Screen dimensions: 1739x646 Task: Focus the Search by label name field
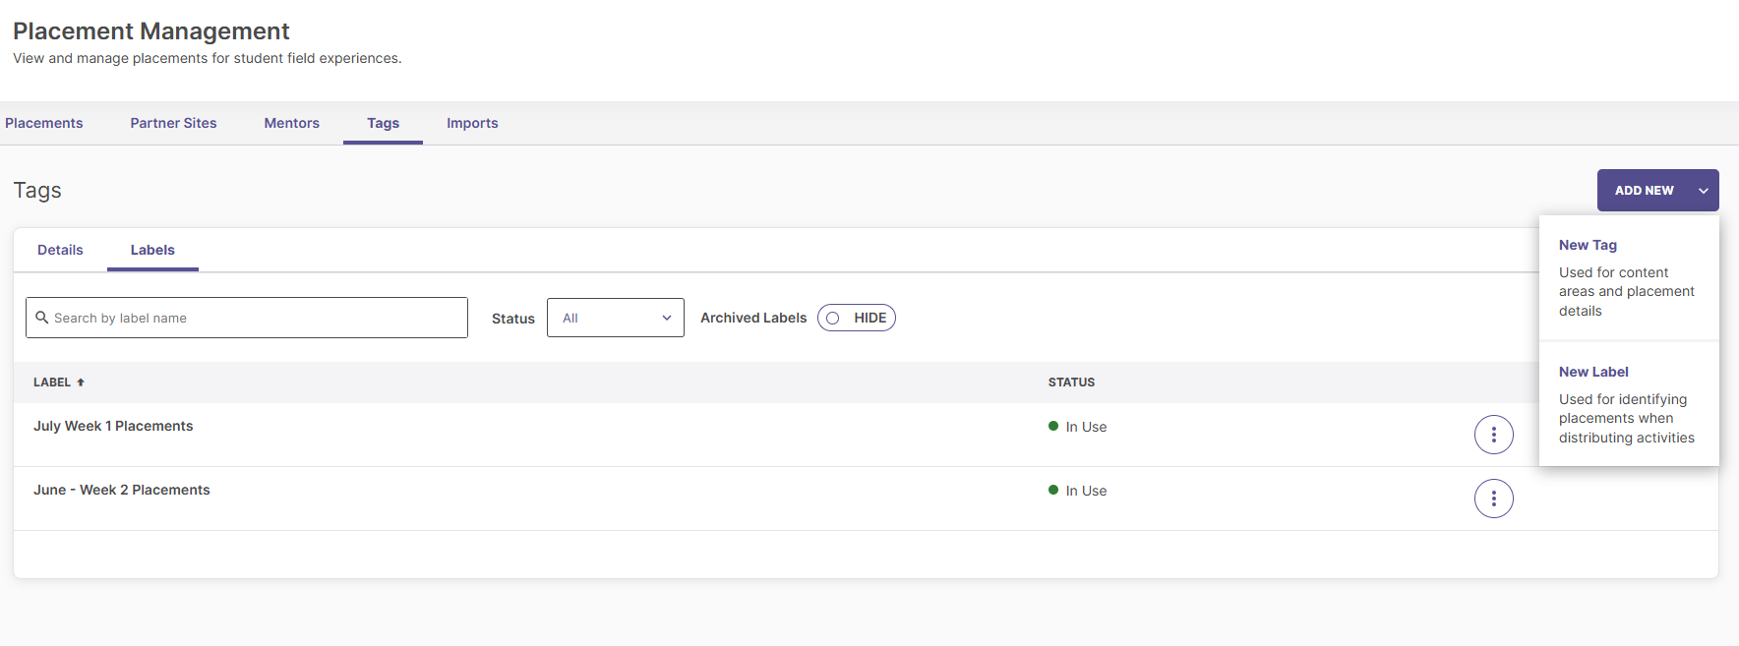(x=246, y=318)
